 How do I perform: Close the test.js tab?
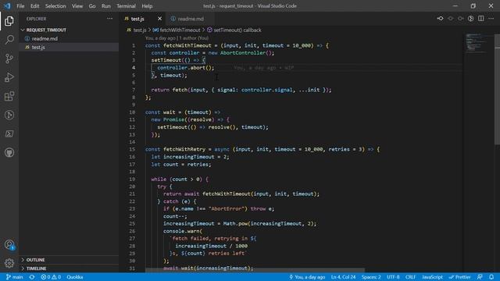click(159, 19)
